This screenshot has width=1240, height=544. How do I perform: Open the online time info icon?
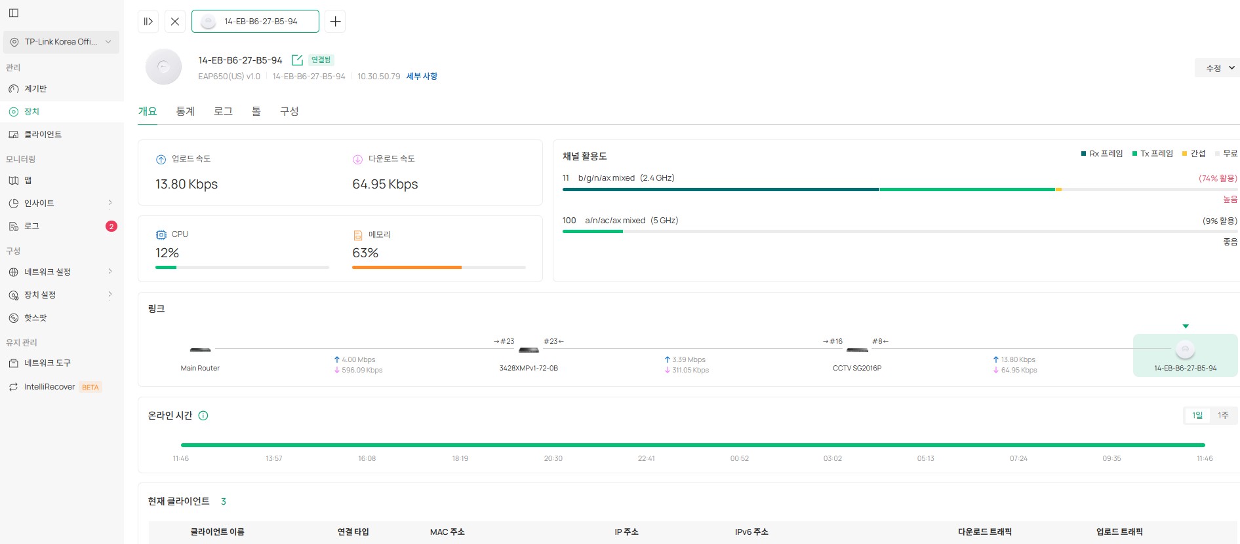click(203, 416)
